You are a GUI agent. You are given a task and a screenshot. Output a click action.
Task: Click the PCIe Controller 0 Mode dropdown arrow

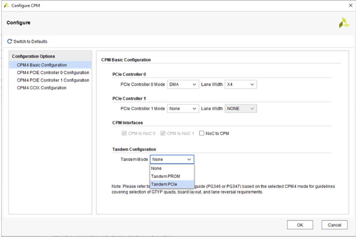[194, 84]
